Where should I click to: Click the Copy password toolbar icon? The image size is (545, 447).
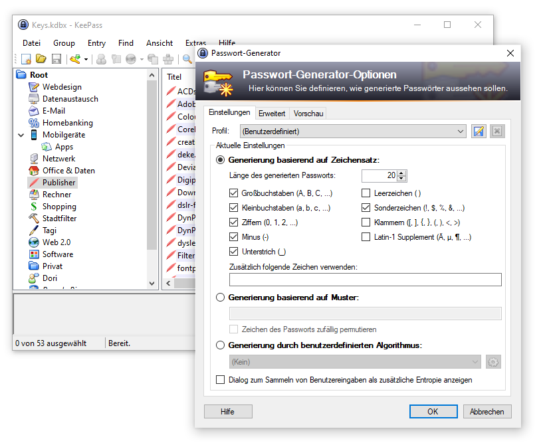point(116,59)
